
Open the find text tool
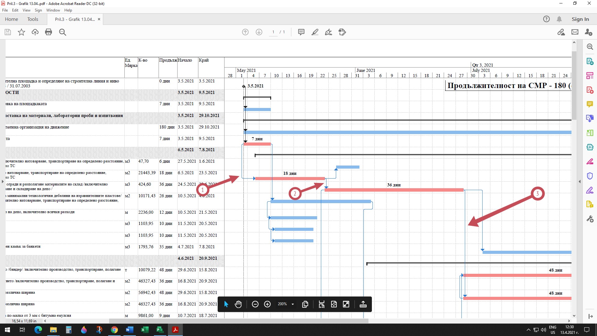(x=62, y=32)
